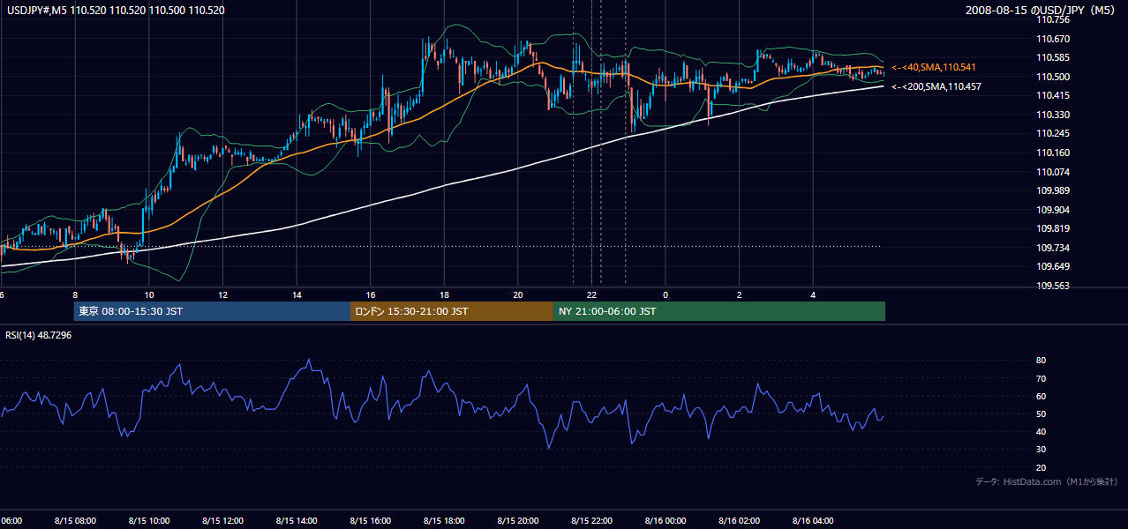Click the 8/15 12:00 date label at bottom
The height and width of the screenshot is (529, 1128).
pos(222,520)
